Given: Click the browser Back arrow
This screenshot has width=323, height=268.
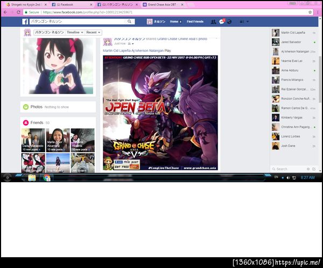Looking at the screenshot, I should (5, 12).
